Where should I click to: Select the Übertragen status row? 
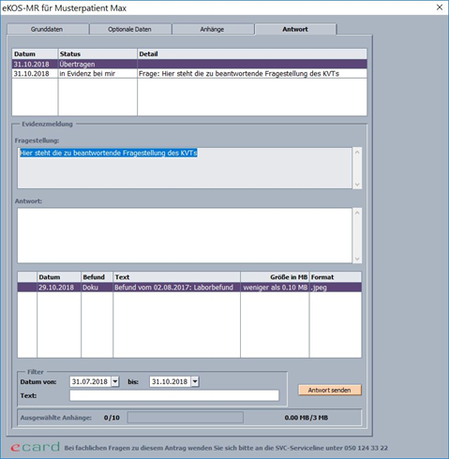coord(189,64)
